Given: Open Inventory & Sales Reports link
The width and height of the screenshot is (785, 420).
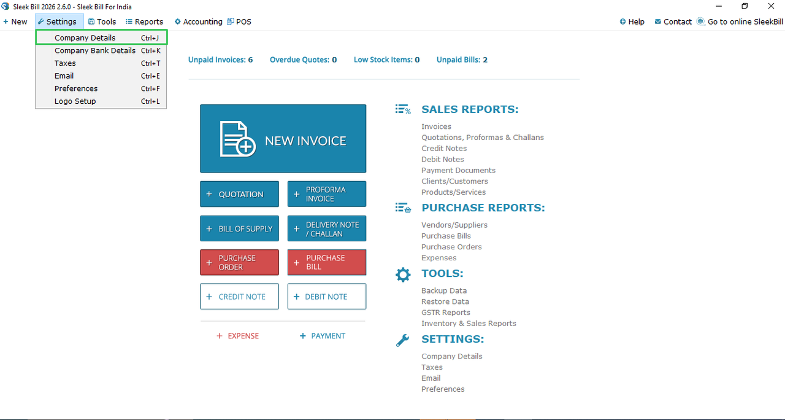Looking at the screenshot, I should (x=469, y=324).
